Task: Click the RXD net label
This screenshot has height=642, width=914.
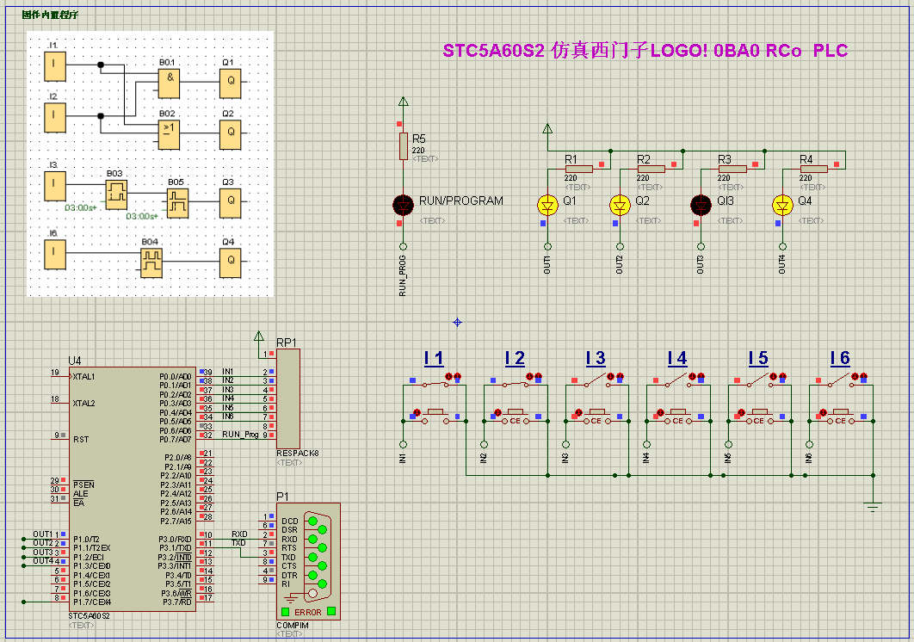Action: coord(239,534)
